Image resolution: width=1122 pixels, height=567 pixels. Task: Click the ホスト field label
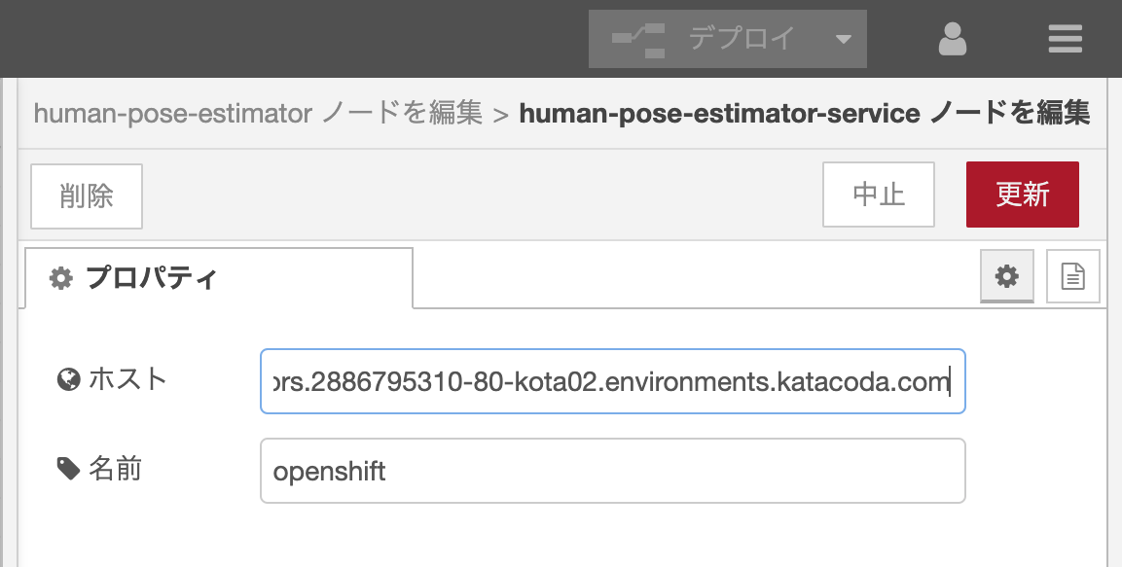(x=128, y=379)
